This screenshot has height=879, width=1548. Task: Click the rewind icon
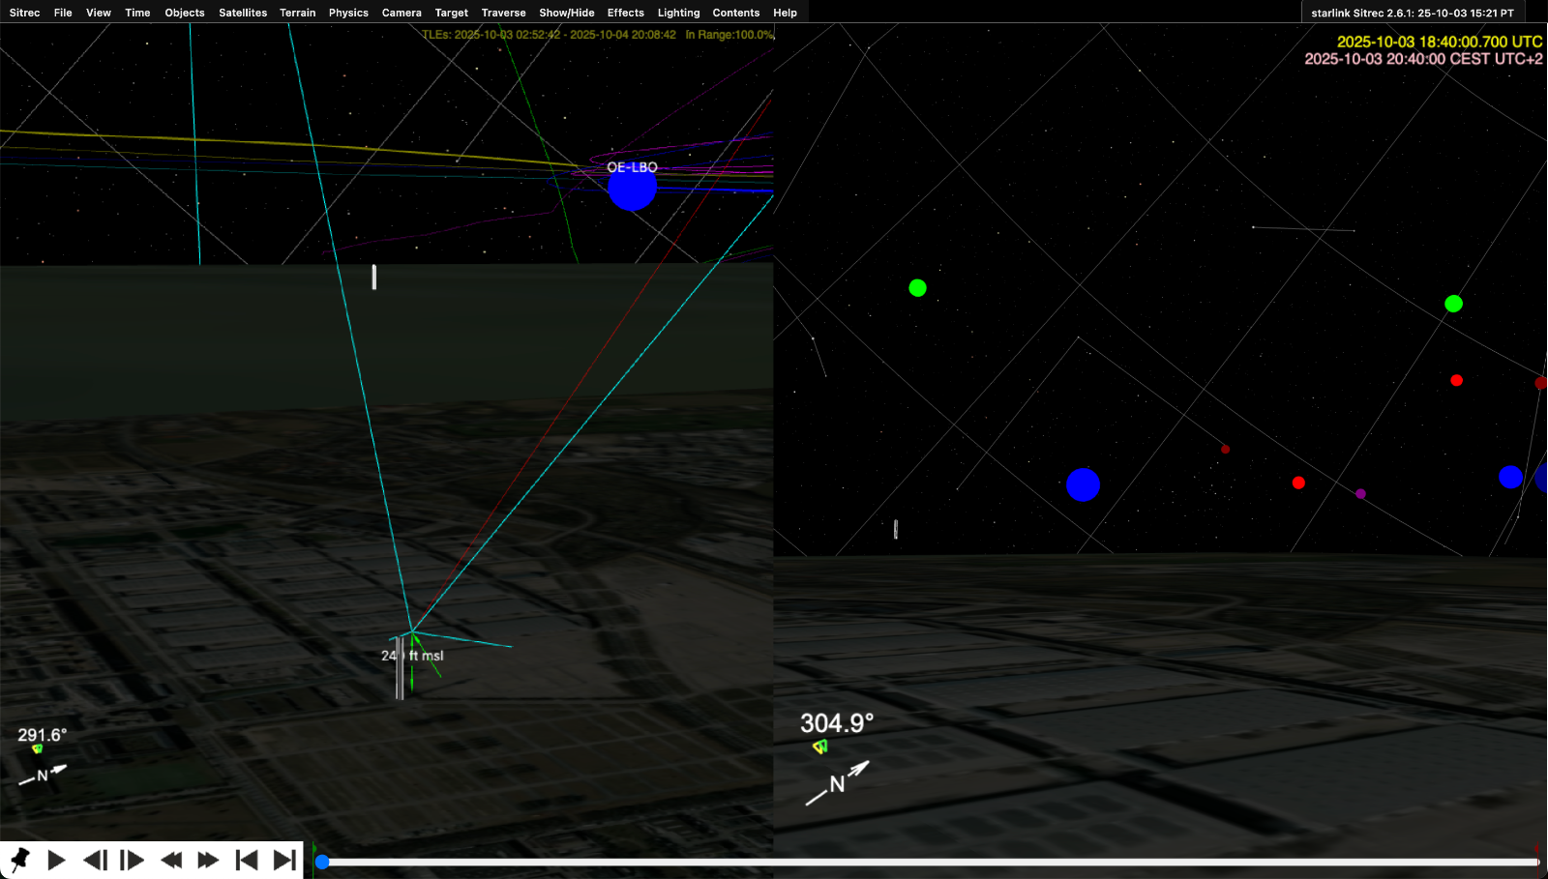point(171,860)
